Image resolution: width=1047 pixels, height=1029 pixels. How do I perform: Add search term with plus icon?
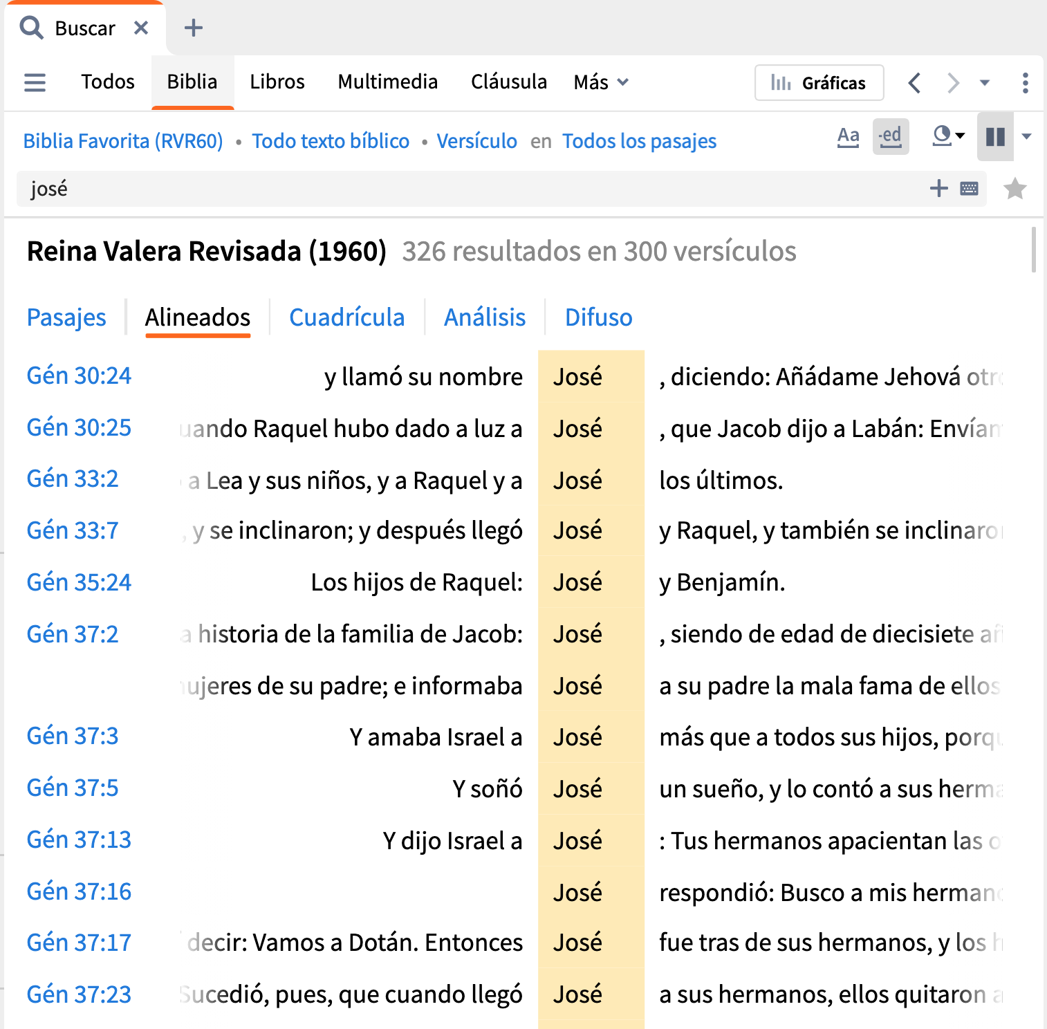(938, 188)
